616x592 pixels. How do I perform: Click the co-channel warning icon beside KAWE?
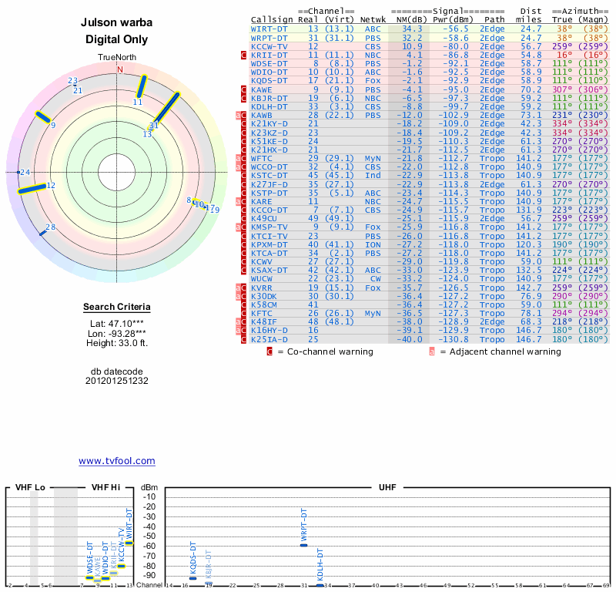(x=244, y=89)
